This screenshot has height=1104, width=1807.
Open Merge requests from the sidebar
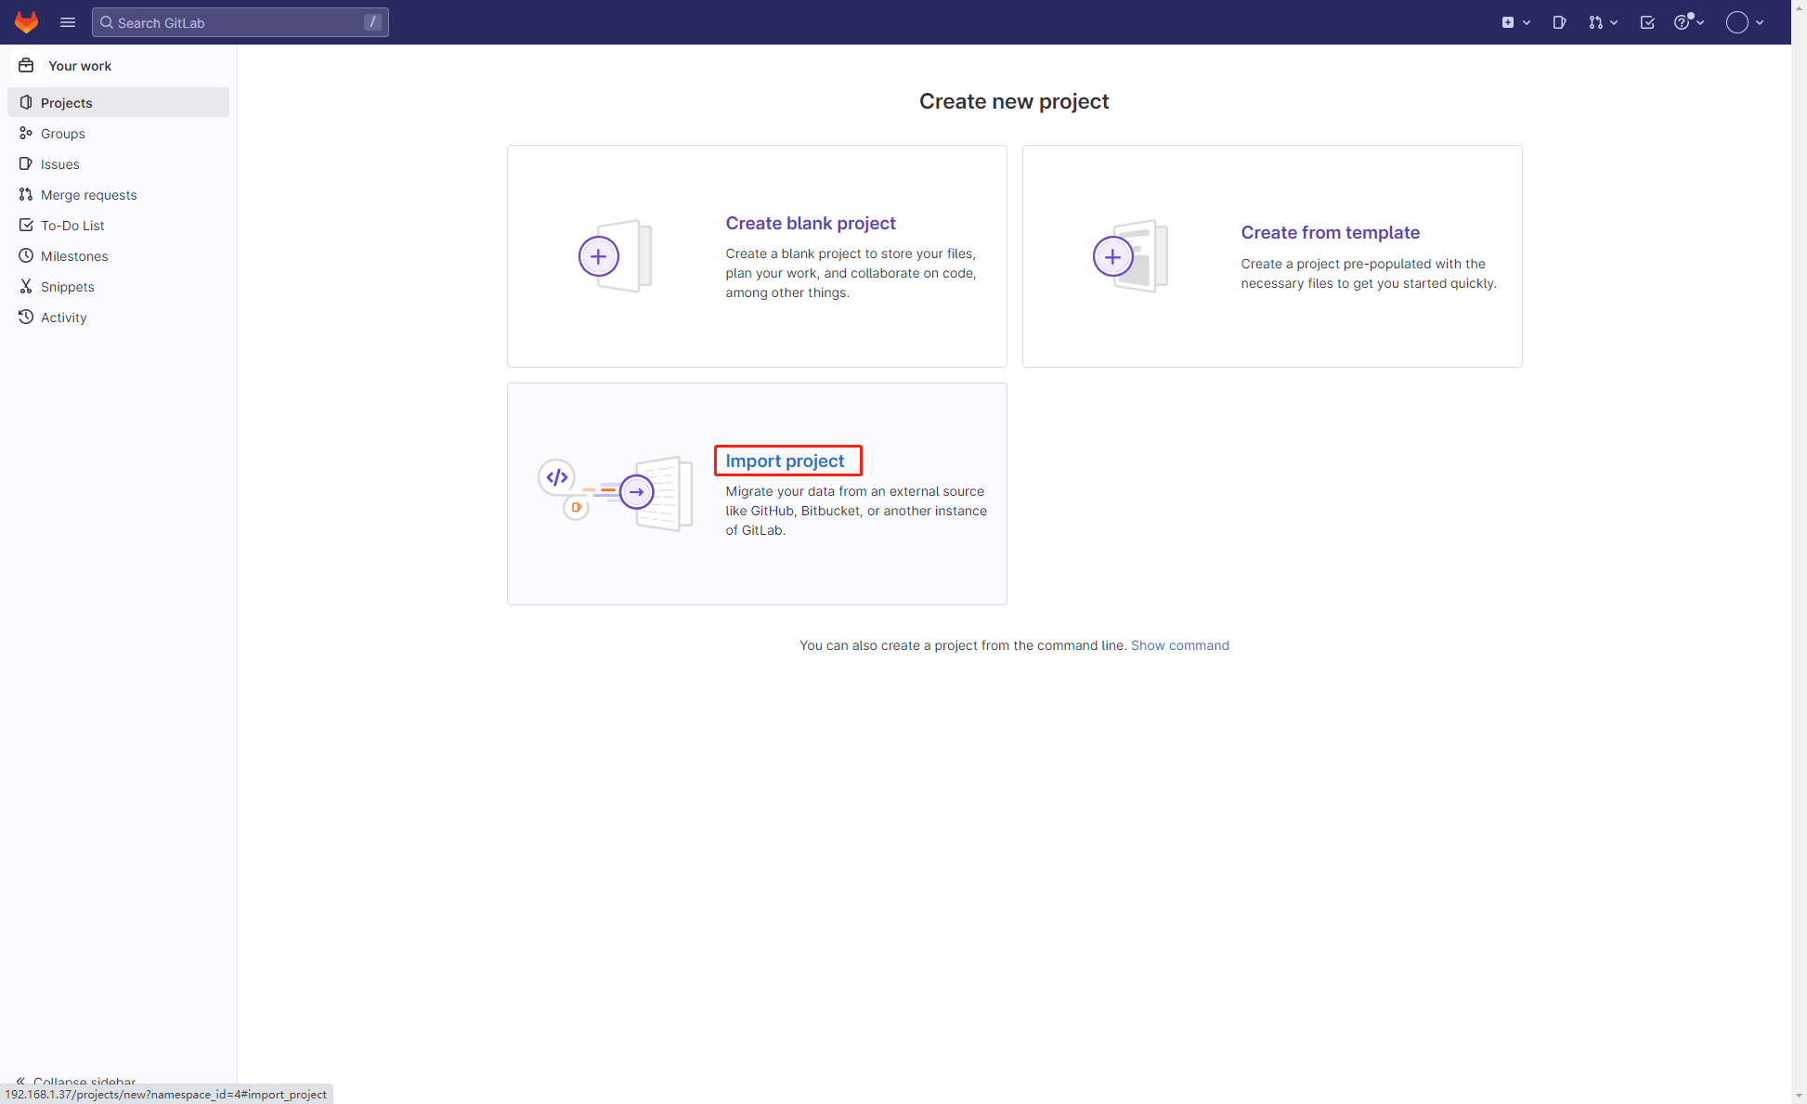pyautogui.click(x=118, y=194)
